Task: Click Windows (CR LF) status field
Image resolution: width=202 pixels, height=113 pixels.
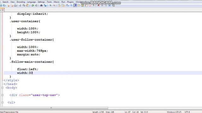Action: click(174, 112)
